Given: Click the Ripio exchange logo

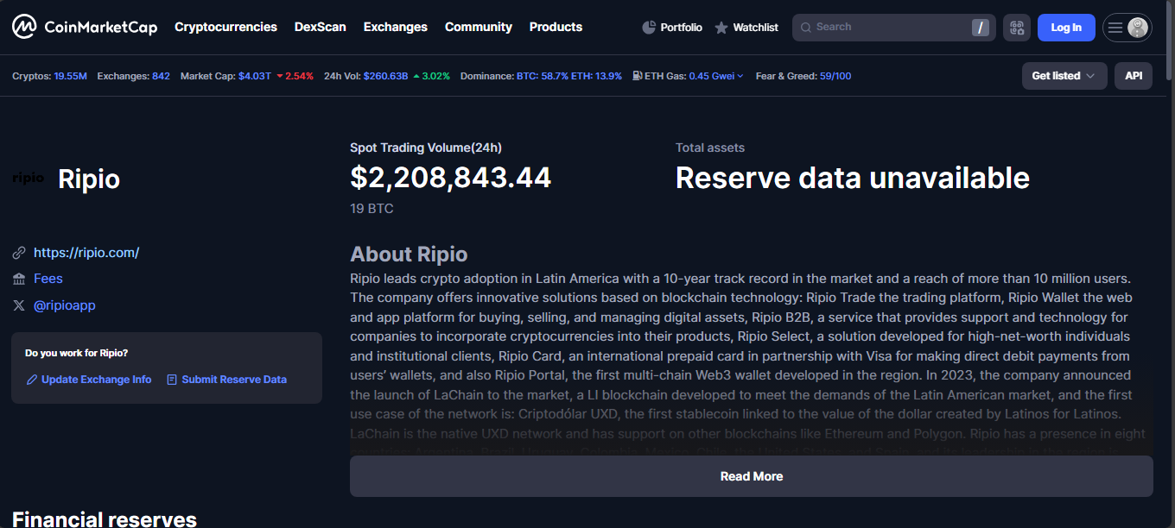Looking at the screenshot, I should point(29,179).
